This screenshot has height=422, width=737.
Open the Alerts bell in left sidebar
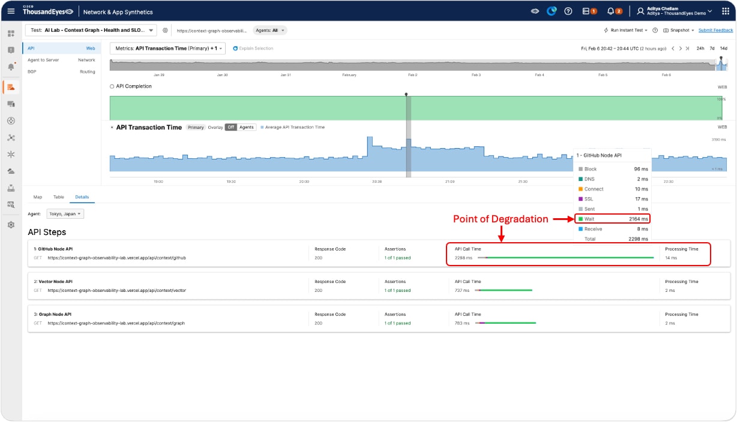[x=11, y=67]
